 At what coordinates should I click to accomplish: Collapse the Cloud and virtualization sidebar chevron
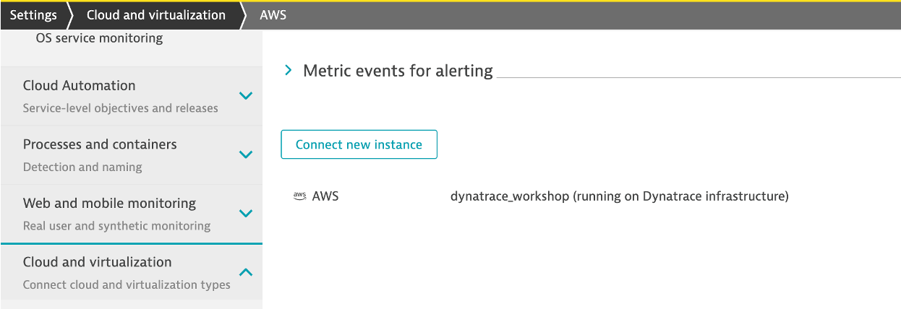coord(246,272)
